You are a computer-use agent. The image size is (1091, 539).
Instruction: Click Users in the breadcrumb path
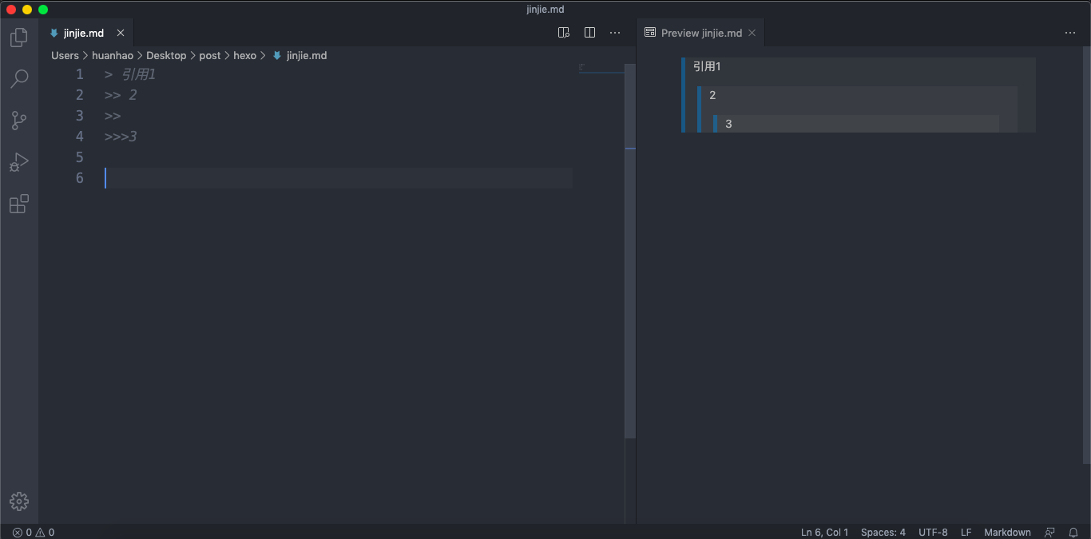(65, 55)
